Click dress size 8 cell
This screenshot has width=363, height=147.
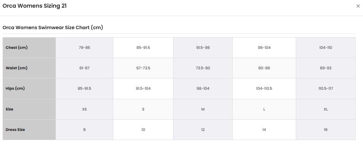point(84,129)
